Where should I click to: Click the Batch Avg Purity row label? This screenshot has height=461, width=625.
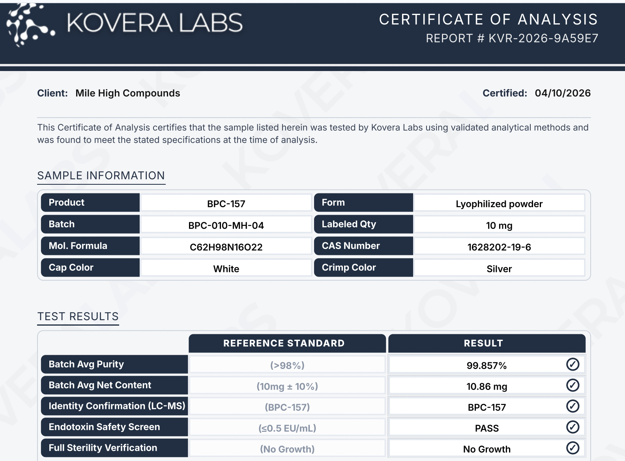(x=114, y=364)
